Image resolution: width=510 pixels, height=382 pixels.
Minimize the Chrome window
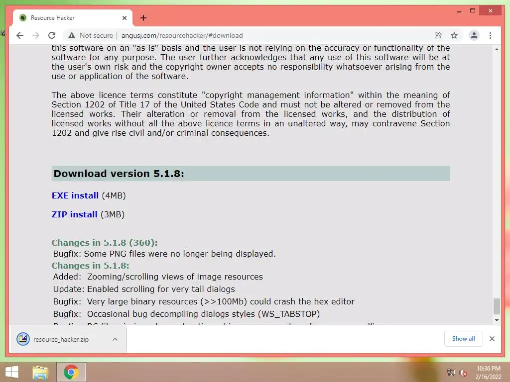[459, 11]
